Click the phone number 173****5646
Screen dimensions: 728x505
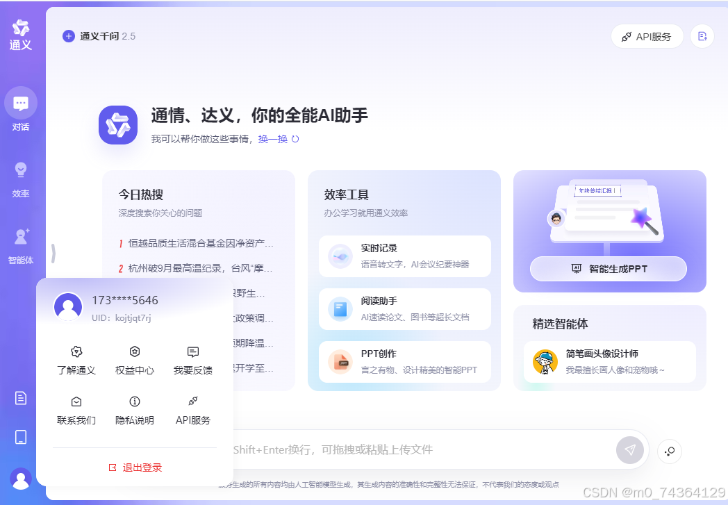125,300
